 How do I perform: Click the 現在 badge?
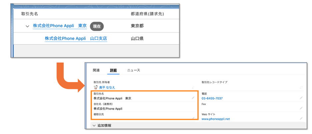coord(97,26)
